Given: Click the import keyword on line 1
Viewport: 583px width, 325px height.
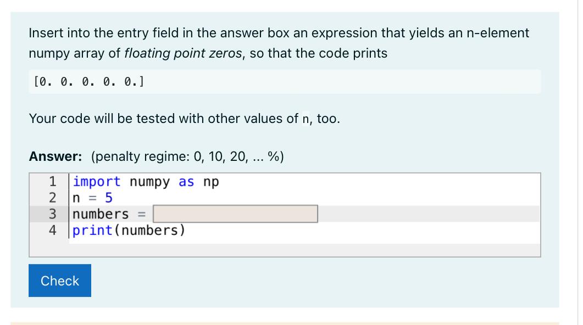Looking at the screenshot, I should click(x=97, y=182).
